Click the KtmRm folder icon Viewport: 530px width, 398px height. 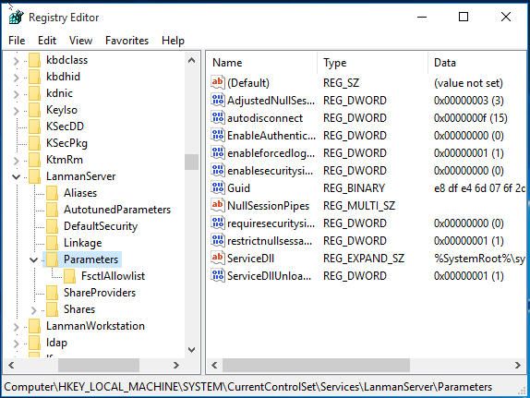(34, 160)
